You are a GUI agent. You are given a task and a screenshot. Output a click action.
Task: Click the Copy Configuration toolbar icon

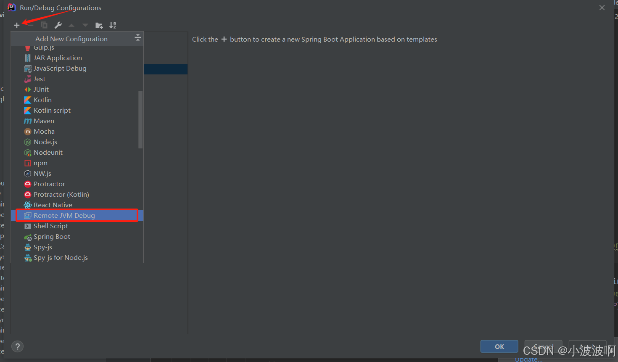pos(44,25)
